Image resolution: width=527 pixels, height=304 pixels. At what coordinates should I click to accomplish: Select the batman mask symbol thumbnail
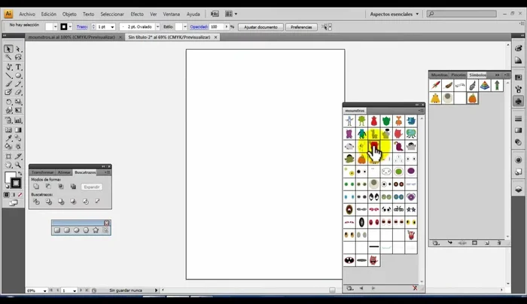point(350,260)
